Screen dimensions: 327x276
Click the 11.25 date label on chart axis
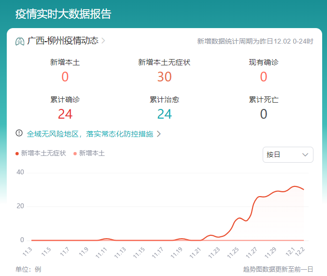[233, 253]
